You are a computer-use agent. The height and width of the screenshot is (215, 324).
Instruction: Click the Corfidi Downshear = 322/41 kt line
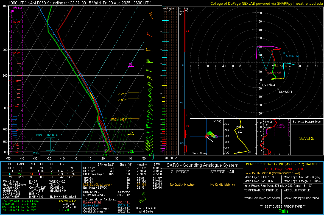pos(107,209)
